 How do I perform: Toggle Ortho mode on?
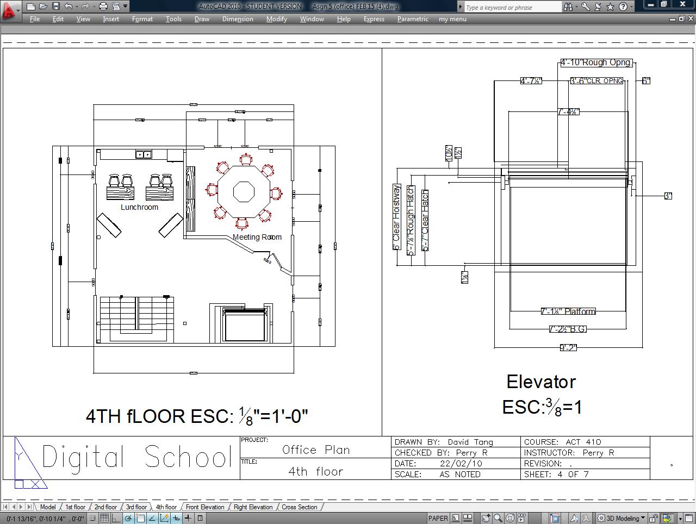(116, 518)
